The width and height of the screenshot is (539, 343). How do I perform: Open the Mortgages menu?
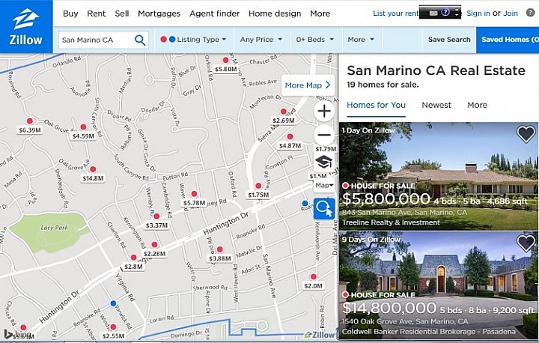click(159, 13)
